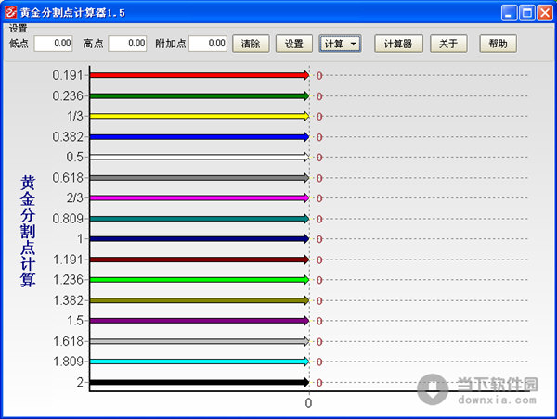Click the black 2 arrow bar

pos(200,382)
